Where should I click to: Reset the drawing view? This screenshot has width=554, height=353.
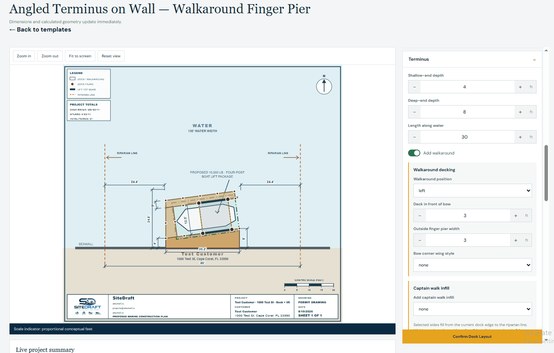pos(111,56)
